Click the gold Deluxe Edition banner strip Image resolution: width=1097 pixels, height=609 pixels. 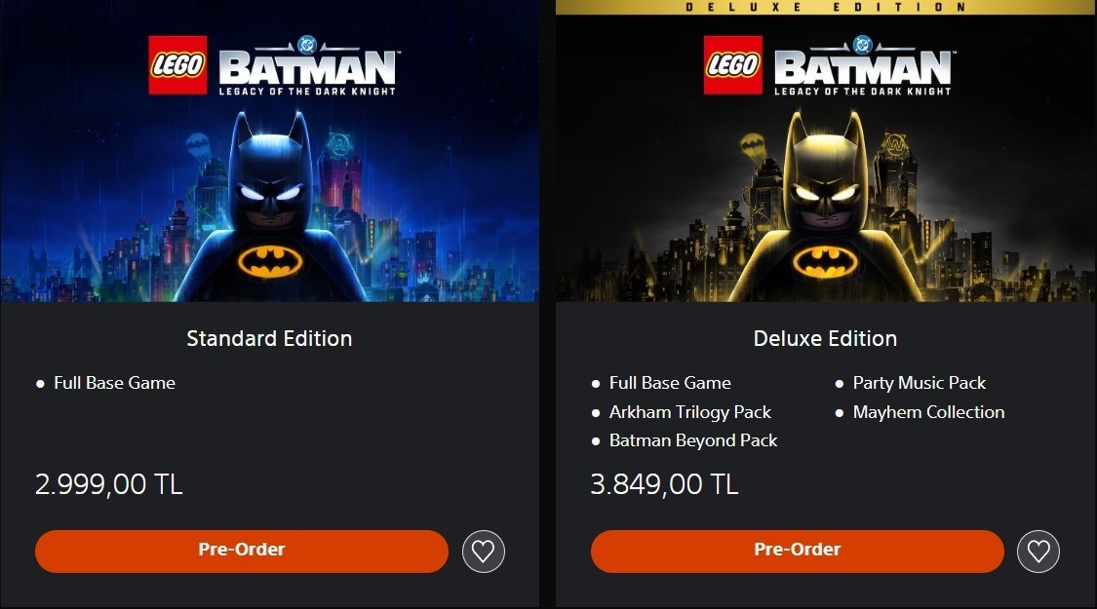tap(826, 7)
